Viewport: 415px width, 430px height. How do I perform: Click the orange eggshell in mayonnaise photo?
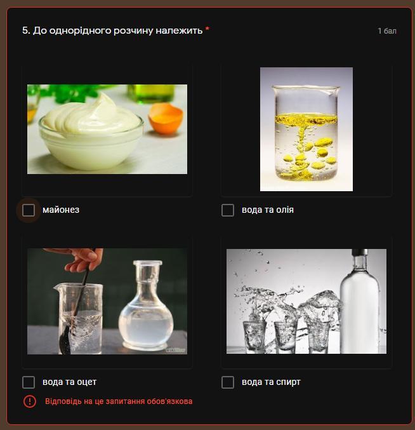pos(166,118)
